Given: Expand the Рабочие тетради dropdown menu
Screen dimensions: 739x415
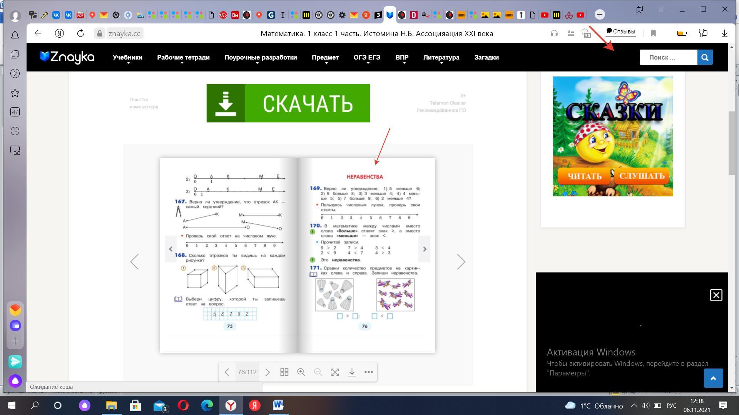Looking at the screenshot, I should pos(183,57).
